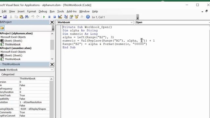The image size is (210, 118).
Task: Click the Copy icon in toolbar
Action: [x=16, y=17]
